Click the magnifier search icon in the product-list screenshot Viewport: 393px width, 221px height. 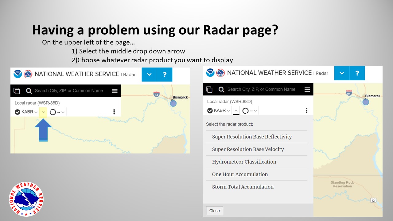[221, 90]
